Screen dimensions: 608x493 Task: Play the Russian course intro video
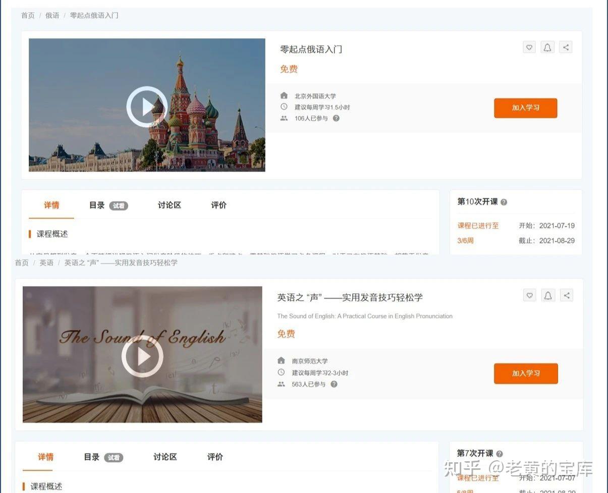tap(147, 106)
